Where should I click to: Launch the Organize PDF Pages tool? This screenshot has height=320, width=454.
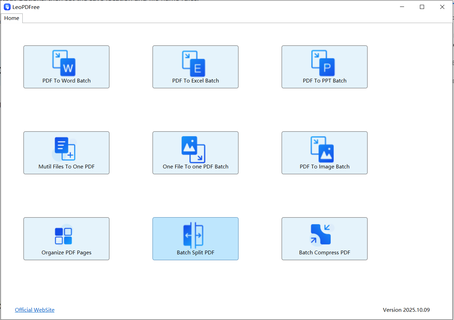pos(66,239)
